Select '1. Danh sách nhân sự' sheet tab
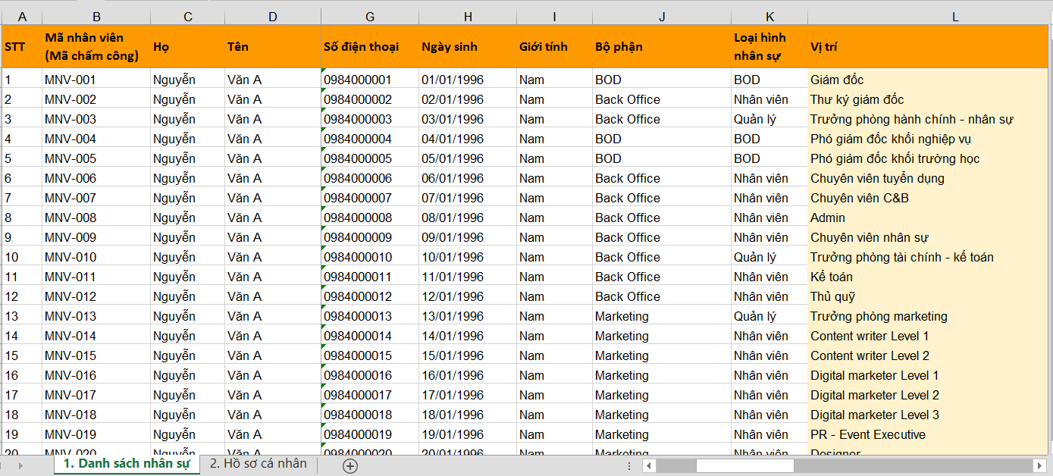Image resolution: width=1053 pixels, height=476 pixels. coord(127,464)
